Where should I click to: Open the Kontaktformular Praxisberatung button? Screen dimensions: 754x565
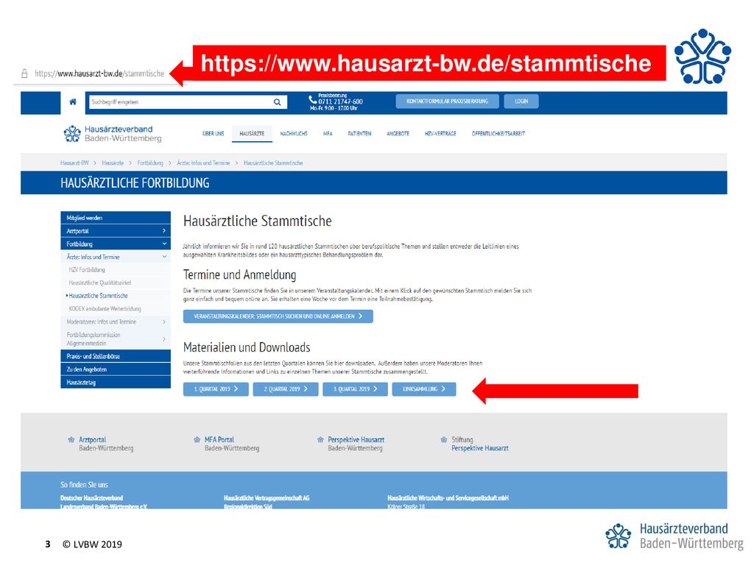click(x=447, y=102)
